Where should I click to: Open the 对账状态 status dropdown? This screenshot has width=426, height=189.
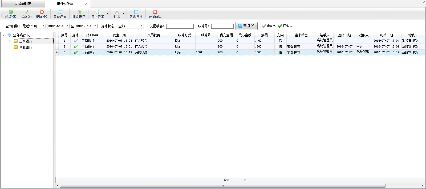coord(141,26)
